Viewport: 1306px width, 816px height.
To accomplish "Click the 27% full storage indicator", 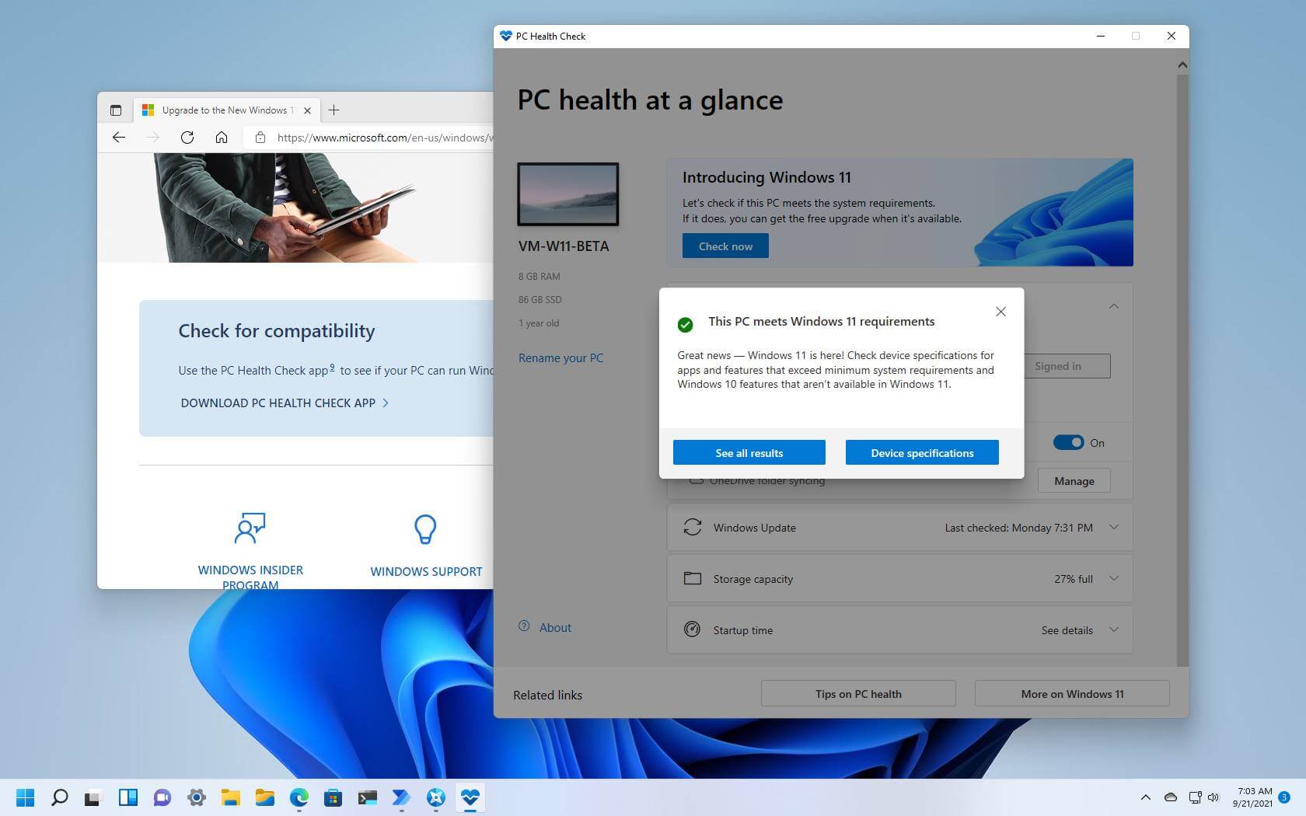I will coord(1072,578).
